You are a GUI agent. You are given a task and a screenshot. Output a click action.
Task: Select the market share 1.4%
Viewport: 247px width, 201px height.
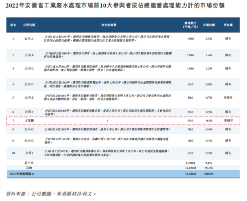point(209,55)
